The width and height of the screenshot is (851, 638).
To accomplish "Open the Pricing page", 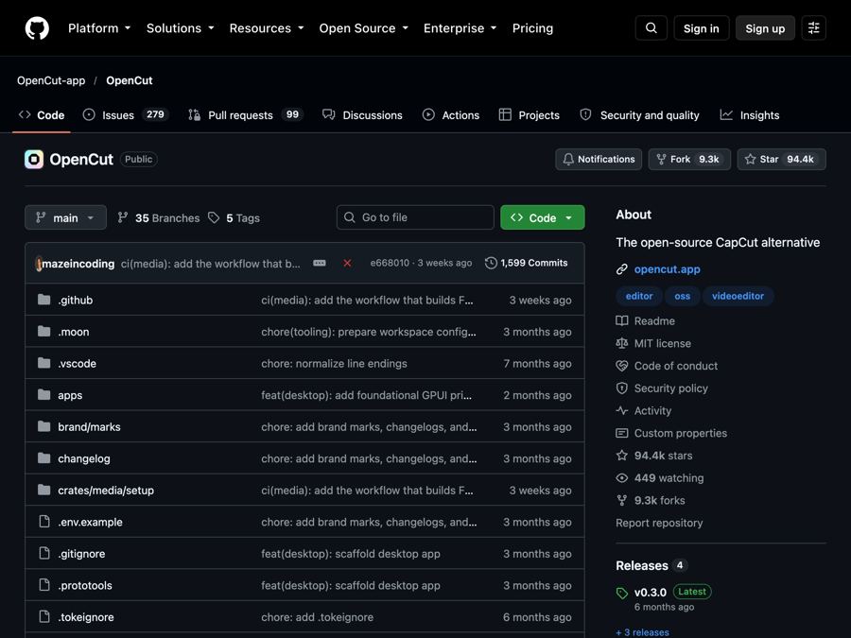I will tap(532, 28).
